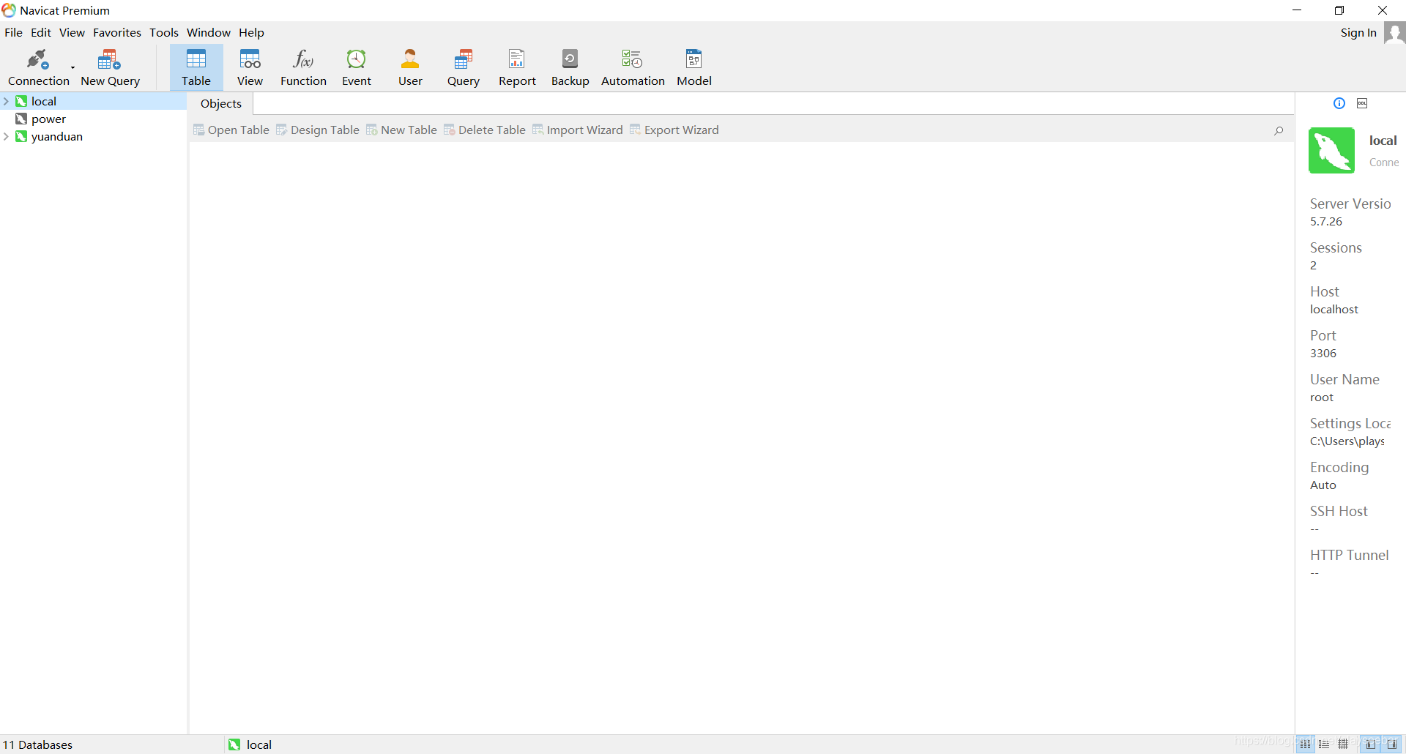Click the Navicat Premium logo in title bar
Screen dimensions: 1406x754
(9, 10)
